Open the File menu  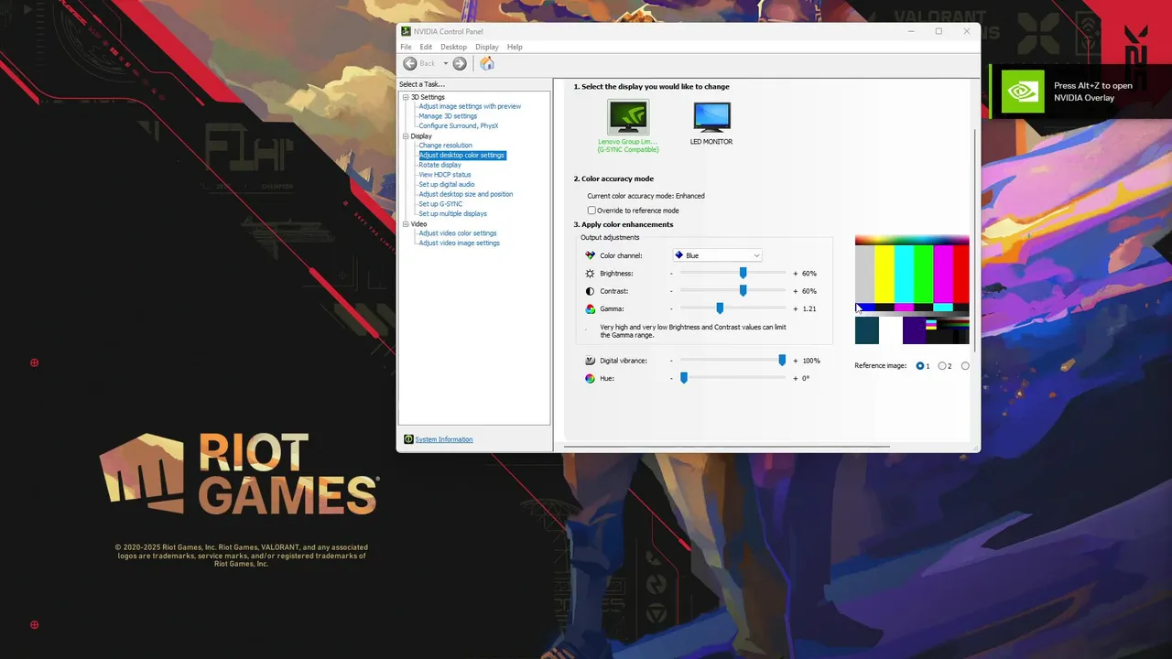coord(406,47)
